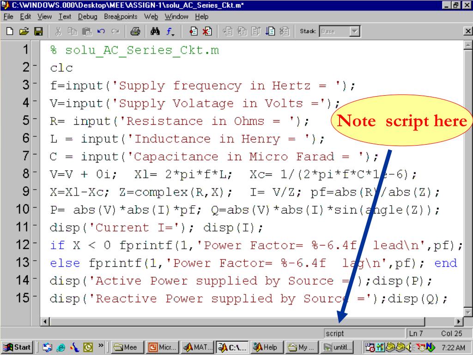Viewport: 473px width, 355px height.
Task: Click the 'Ln 7' status bar indicator
Action: point(416,334)
